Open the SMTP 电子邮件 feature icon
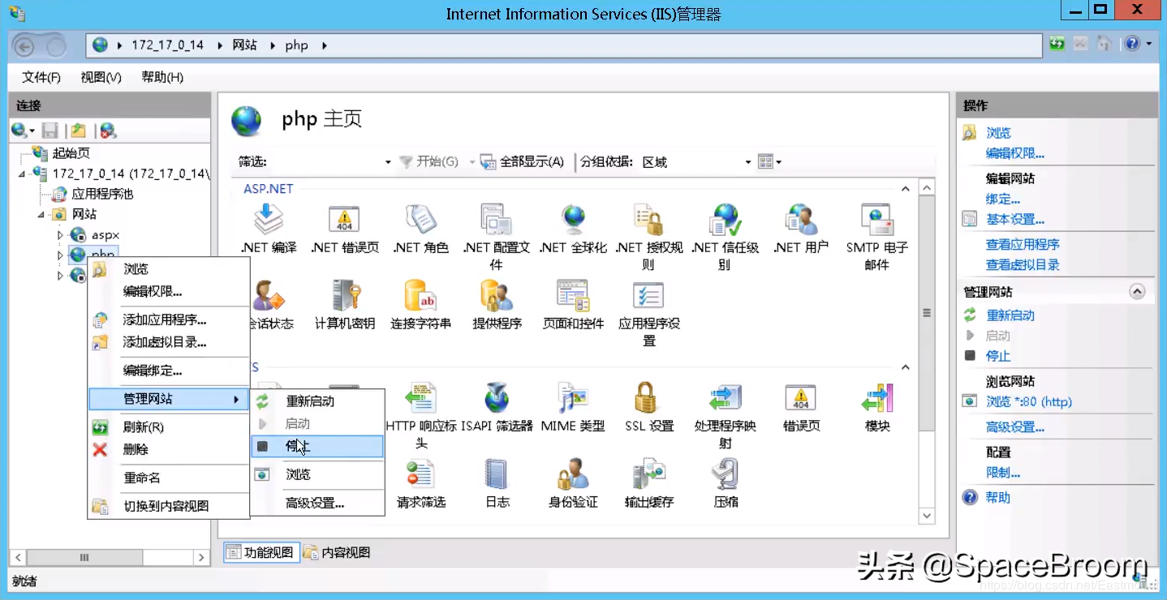The image size is (1167, 600). (876, 219)
